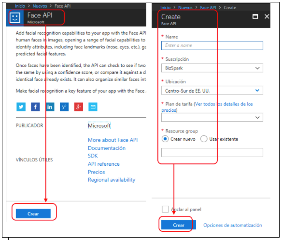Check the Anclar al panel checkbox

tap(165, 209)
